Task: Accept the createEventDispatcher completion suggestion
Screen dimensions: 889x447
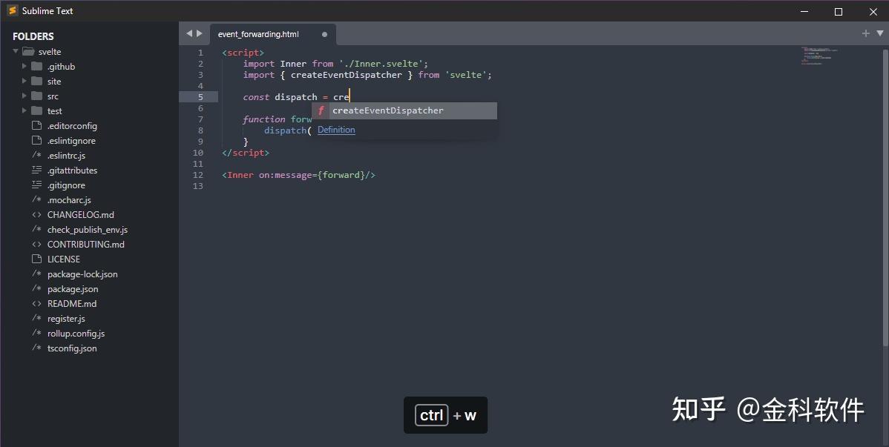Action: [405, 110]
